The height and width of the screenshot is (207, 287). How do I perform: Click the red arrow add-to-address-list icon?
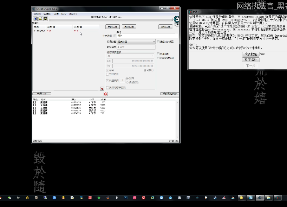pyautogui.click(x=102, y=89)
